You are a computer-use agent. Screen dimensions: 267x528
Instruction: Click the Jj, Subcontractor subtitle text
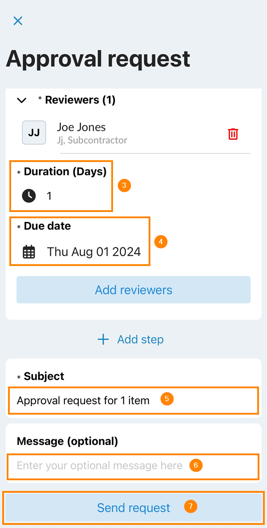(x=92, y=140)
